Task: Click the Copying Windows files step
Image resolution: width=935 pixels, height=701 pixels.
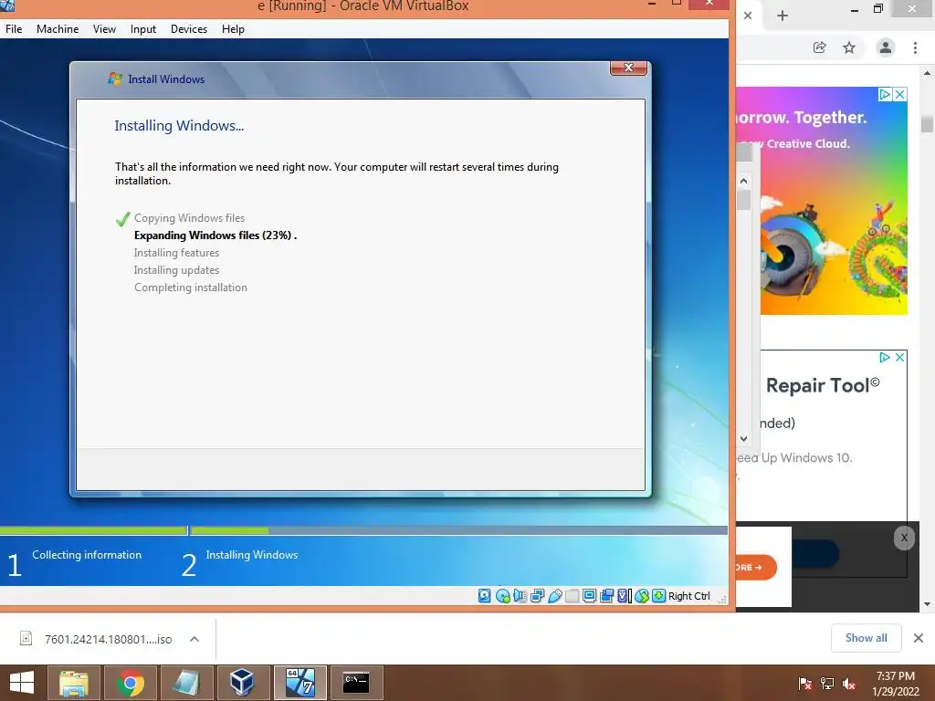Action: coord(189,218)
